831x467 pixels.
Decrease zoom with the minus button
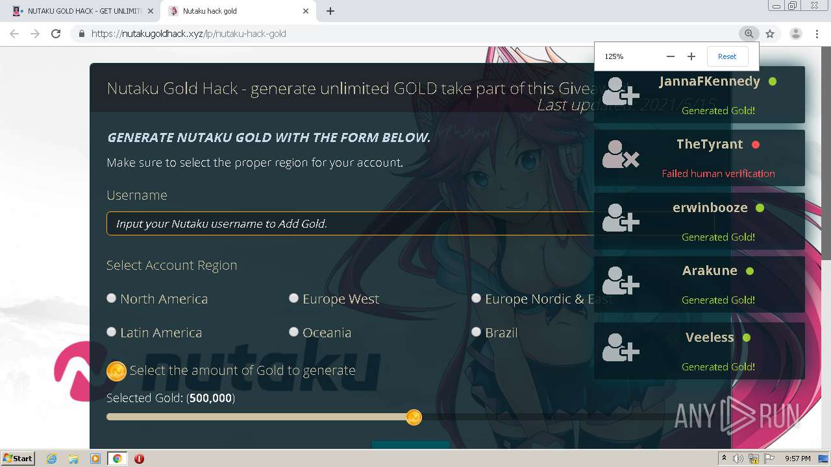coord(671,56)
